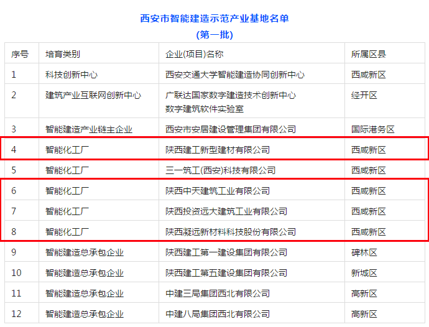
Task: Click the 序号 column header
Action: click(20, 54)
